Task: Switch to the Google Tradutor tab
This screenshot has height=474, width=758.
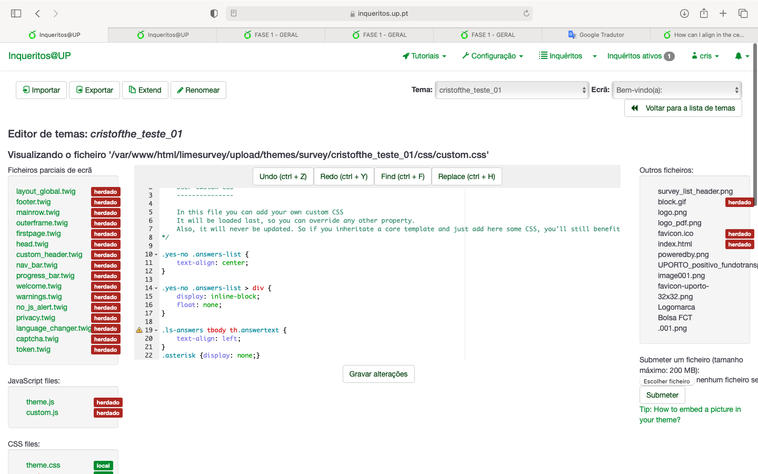Action: click(x=596, y=35)
